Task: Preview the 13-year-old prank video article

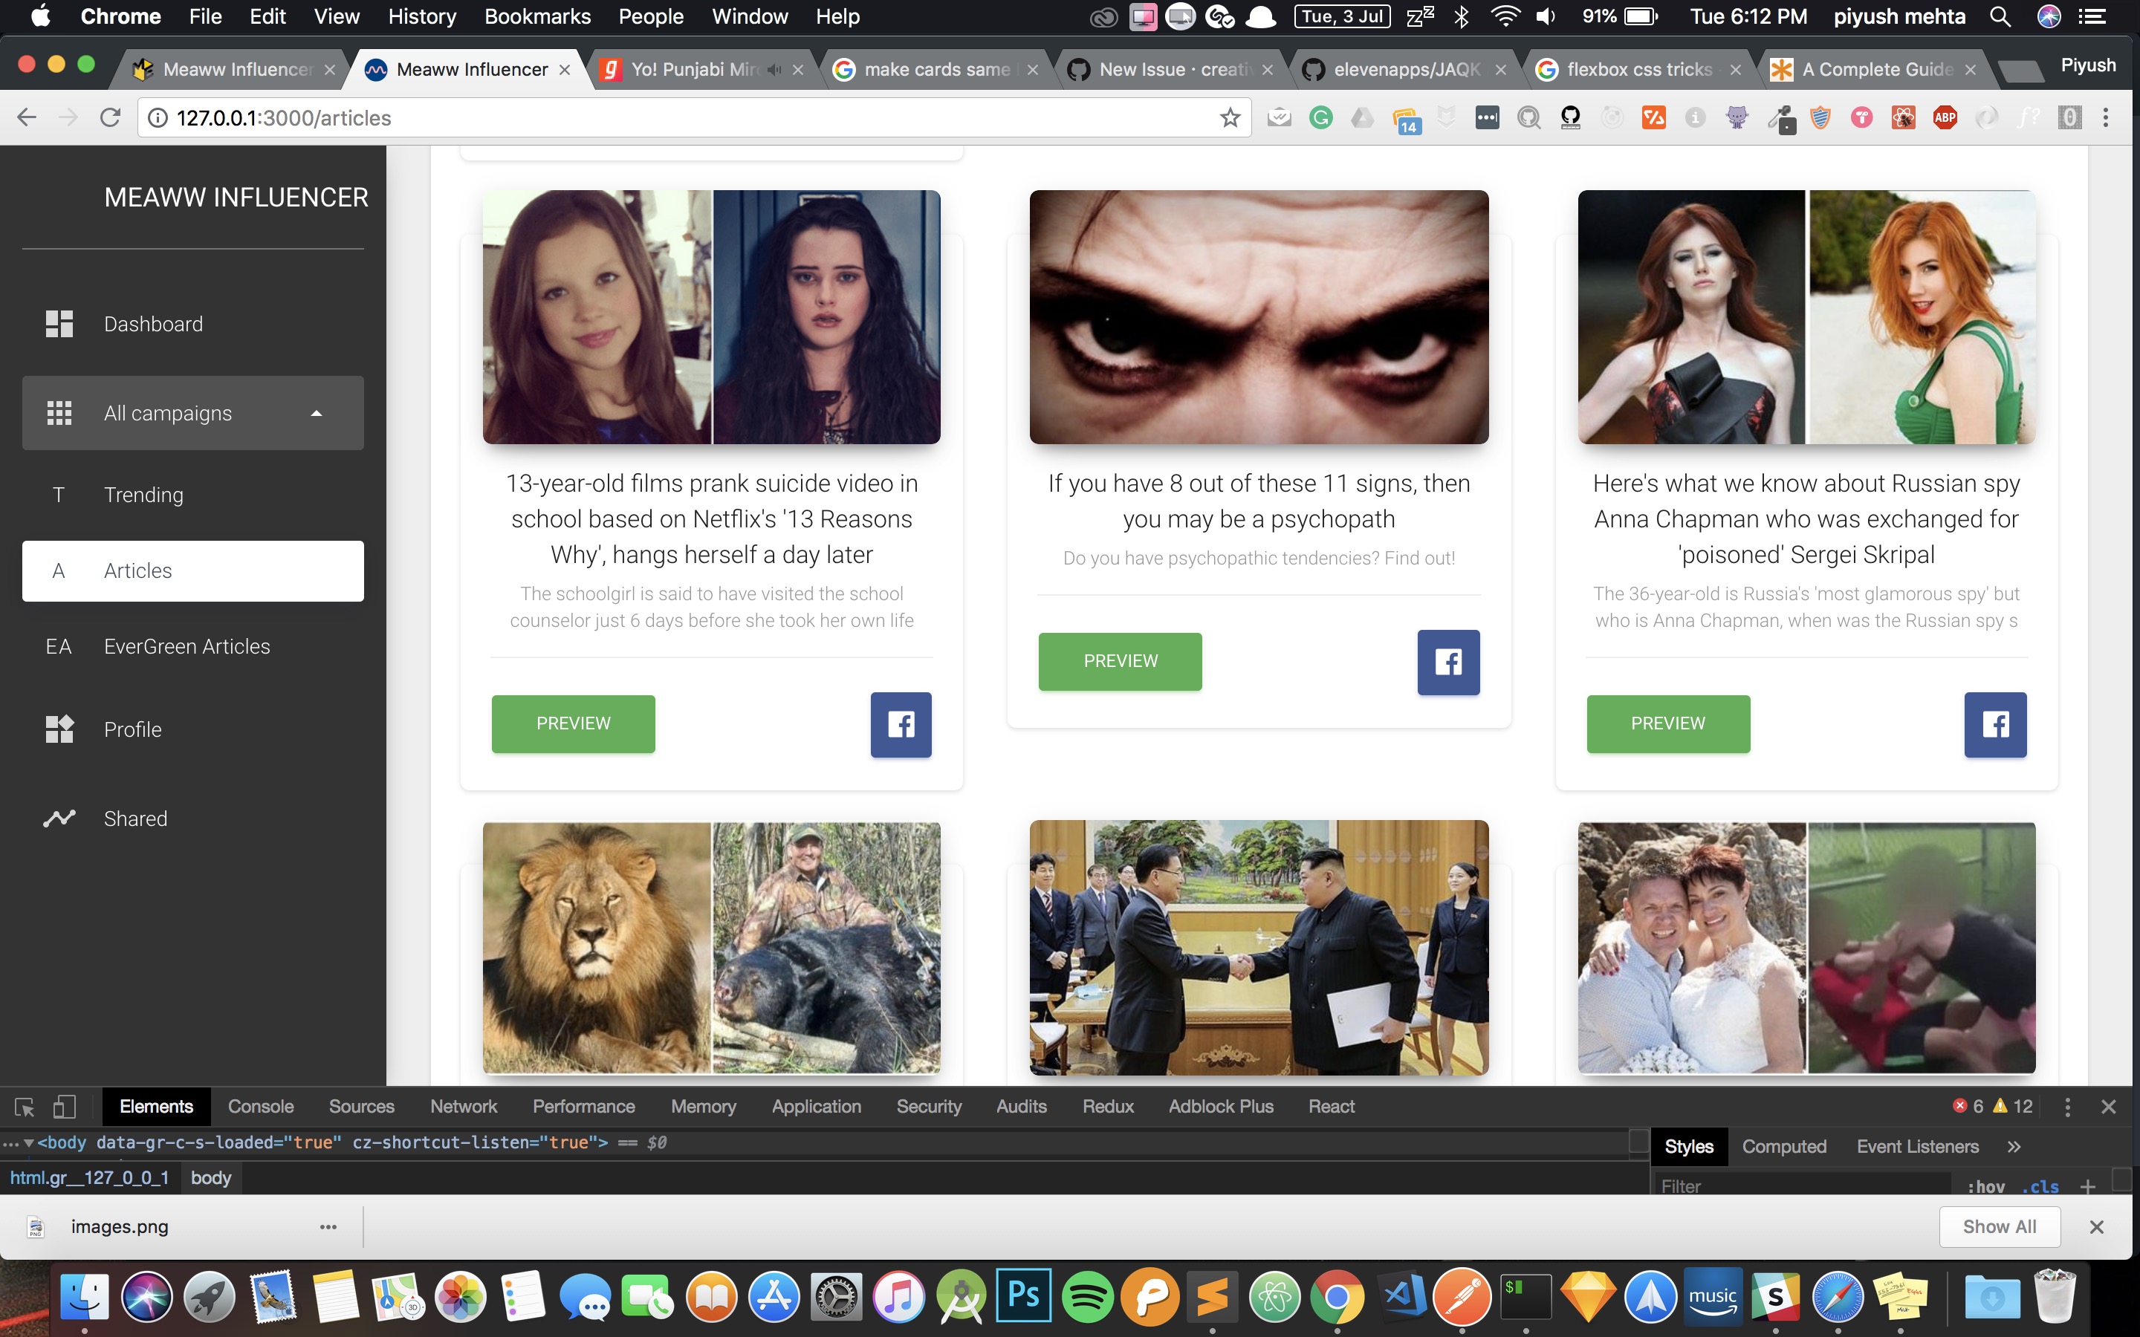Action: pyautogui.click(x=573, y=723)
